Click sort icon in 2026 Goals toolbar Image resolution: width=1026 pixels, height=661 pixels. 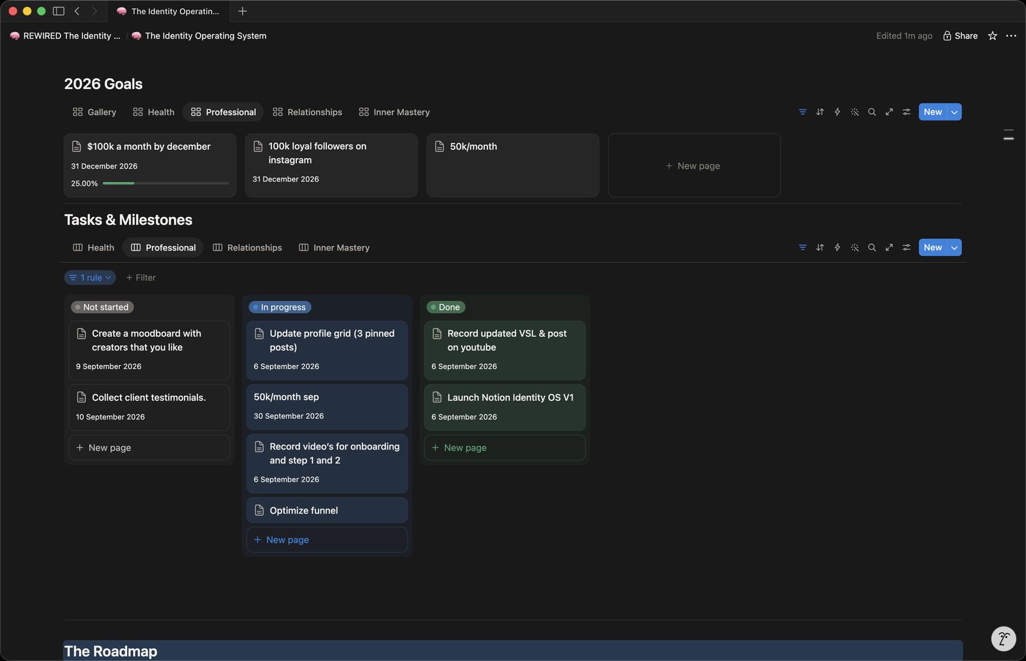pos(820,112)
